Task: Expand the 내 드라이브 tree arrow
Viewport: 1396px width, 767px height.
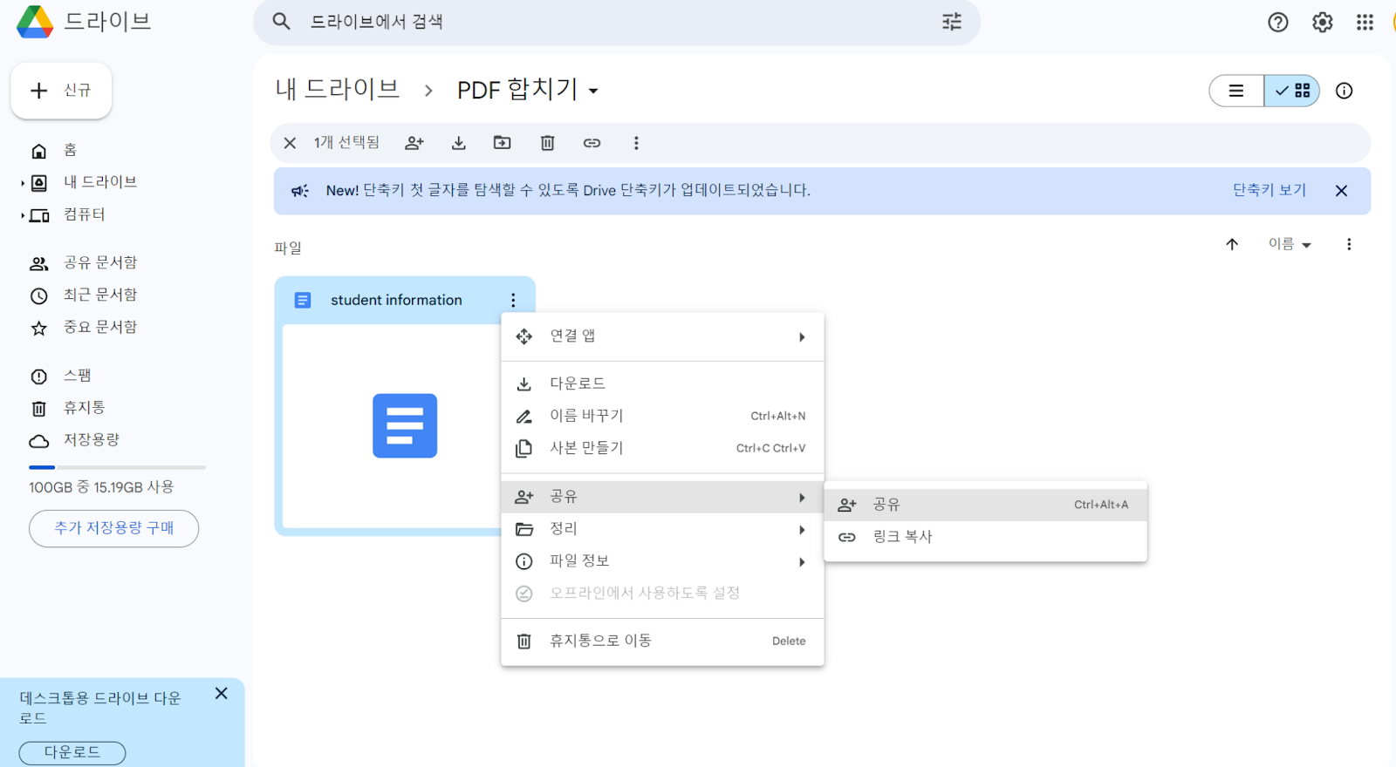Action: [23, 183]
